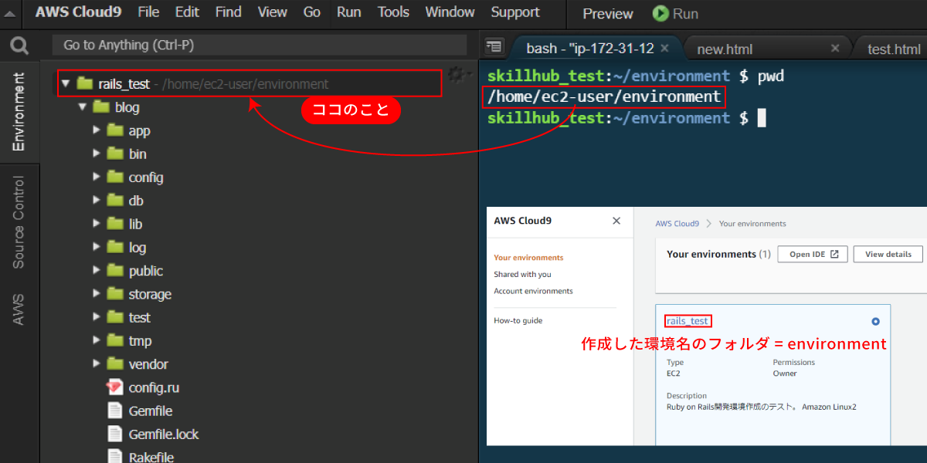Click the blog folder icon
927x463 pixels.
[101, 107]
